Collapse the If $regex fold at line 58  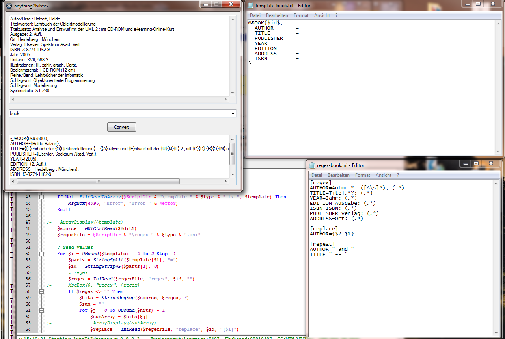(x=41, y=292)
